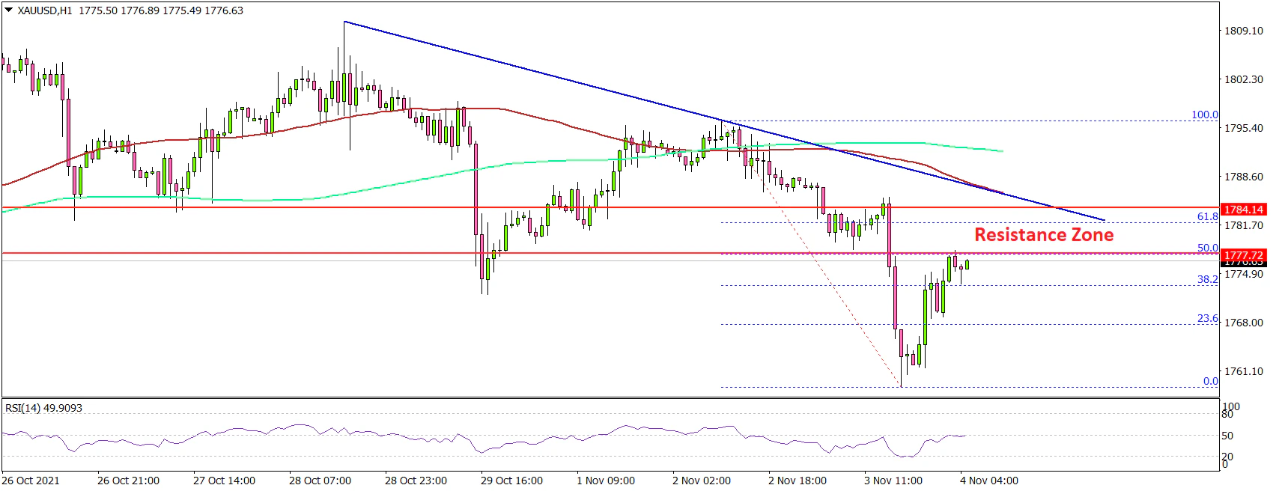Select the 100.0 Fibonacci level label
Image resolution: width=1273 pixels, height=491 pixels.
[x=1204, y=115]
